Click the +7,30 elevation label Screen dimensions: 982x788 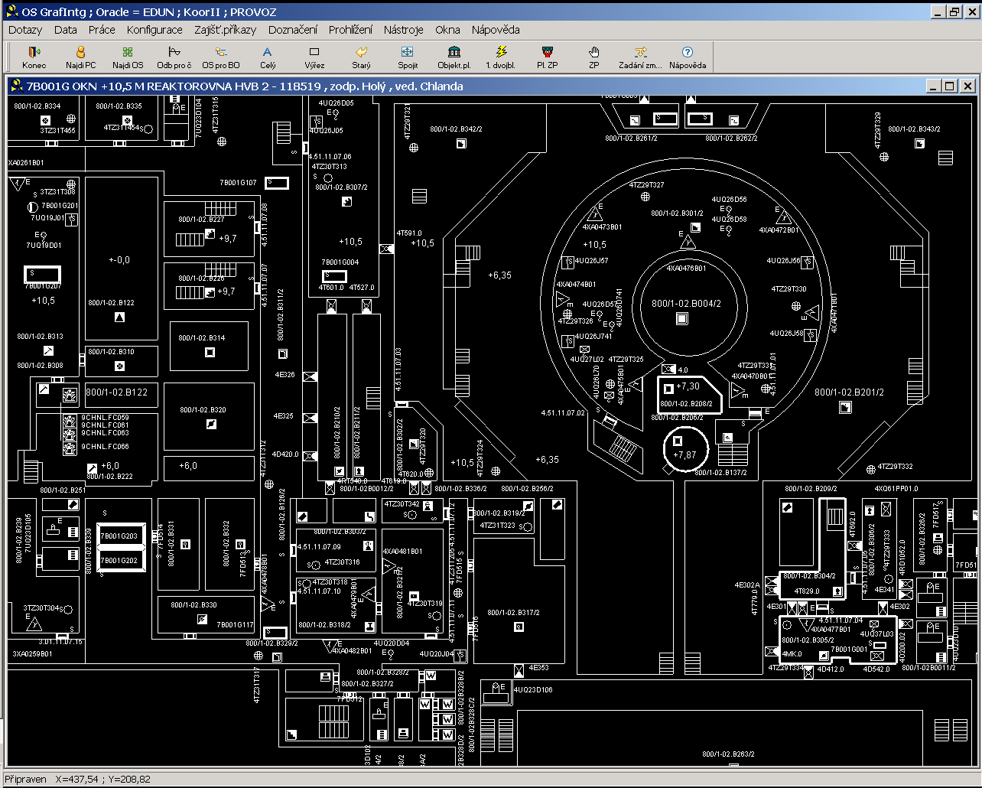coord(688,386)
